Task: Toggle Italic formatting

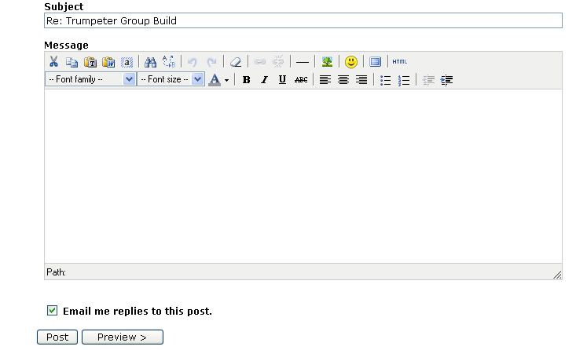Action: pyautogui.click(x=264, y=79)
